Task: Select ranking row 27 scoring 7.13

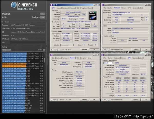Action: pos(23,64)
